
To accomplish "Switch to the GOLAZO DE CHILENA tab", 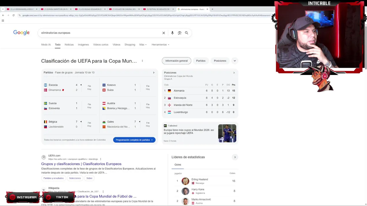I will 124,9.
